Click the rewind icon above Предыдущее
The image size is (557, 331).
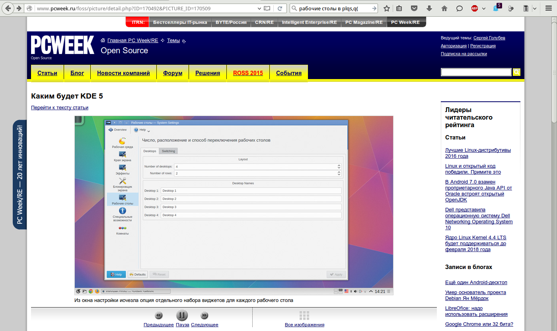(x=159, y=316)
